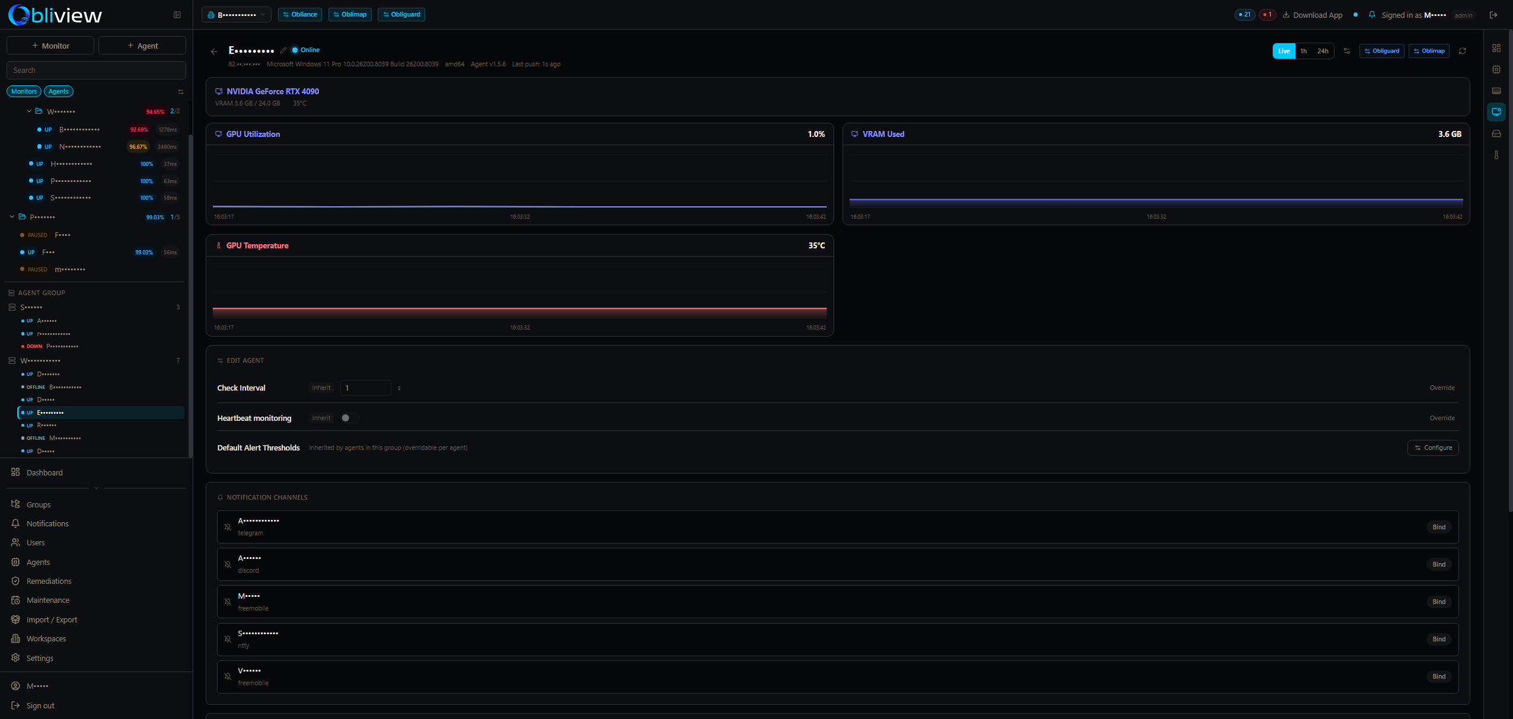Image resolution: width=1513 pixels, height=719 pixels.
Task: Mute the telegram notification channel bell
Action: pyautogui.click(x=228, y=527)
